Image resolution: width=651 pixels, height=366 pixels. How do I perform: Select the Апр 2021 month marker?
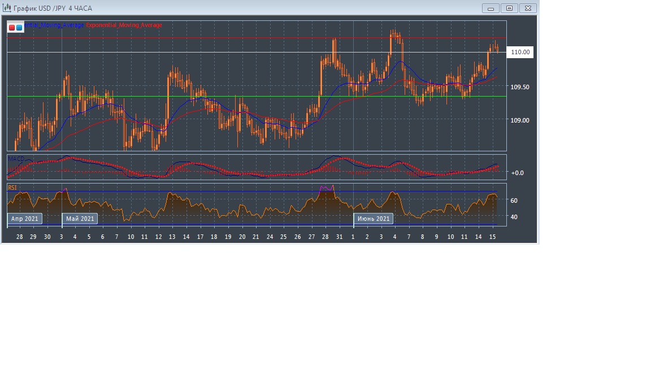[25, 219]
